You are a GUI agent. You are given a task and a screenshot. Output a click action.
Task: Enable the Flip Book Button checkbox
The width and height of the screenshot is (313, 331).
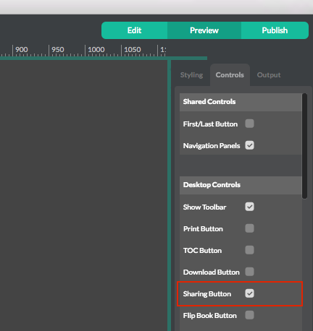[249, 315]
